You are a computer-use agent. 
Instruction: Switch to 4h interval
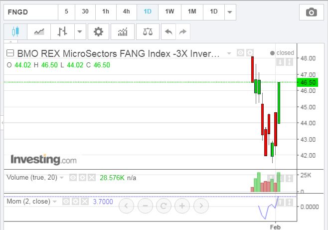coord(126,12)
